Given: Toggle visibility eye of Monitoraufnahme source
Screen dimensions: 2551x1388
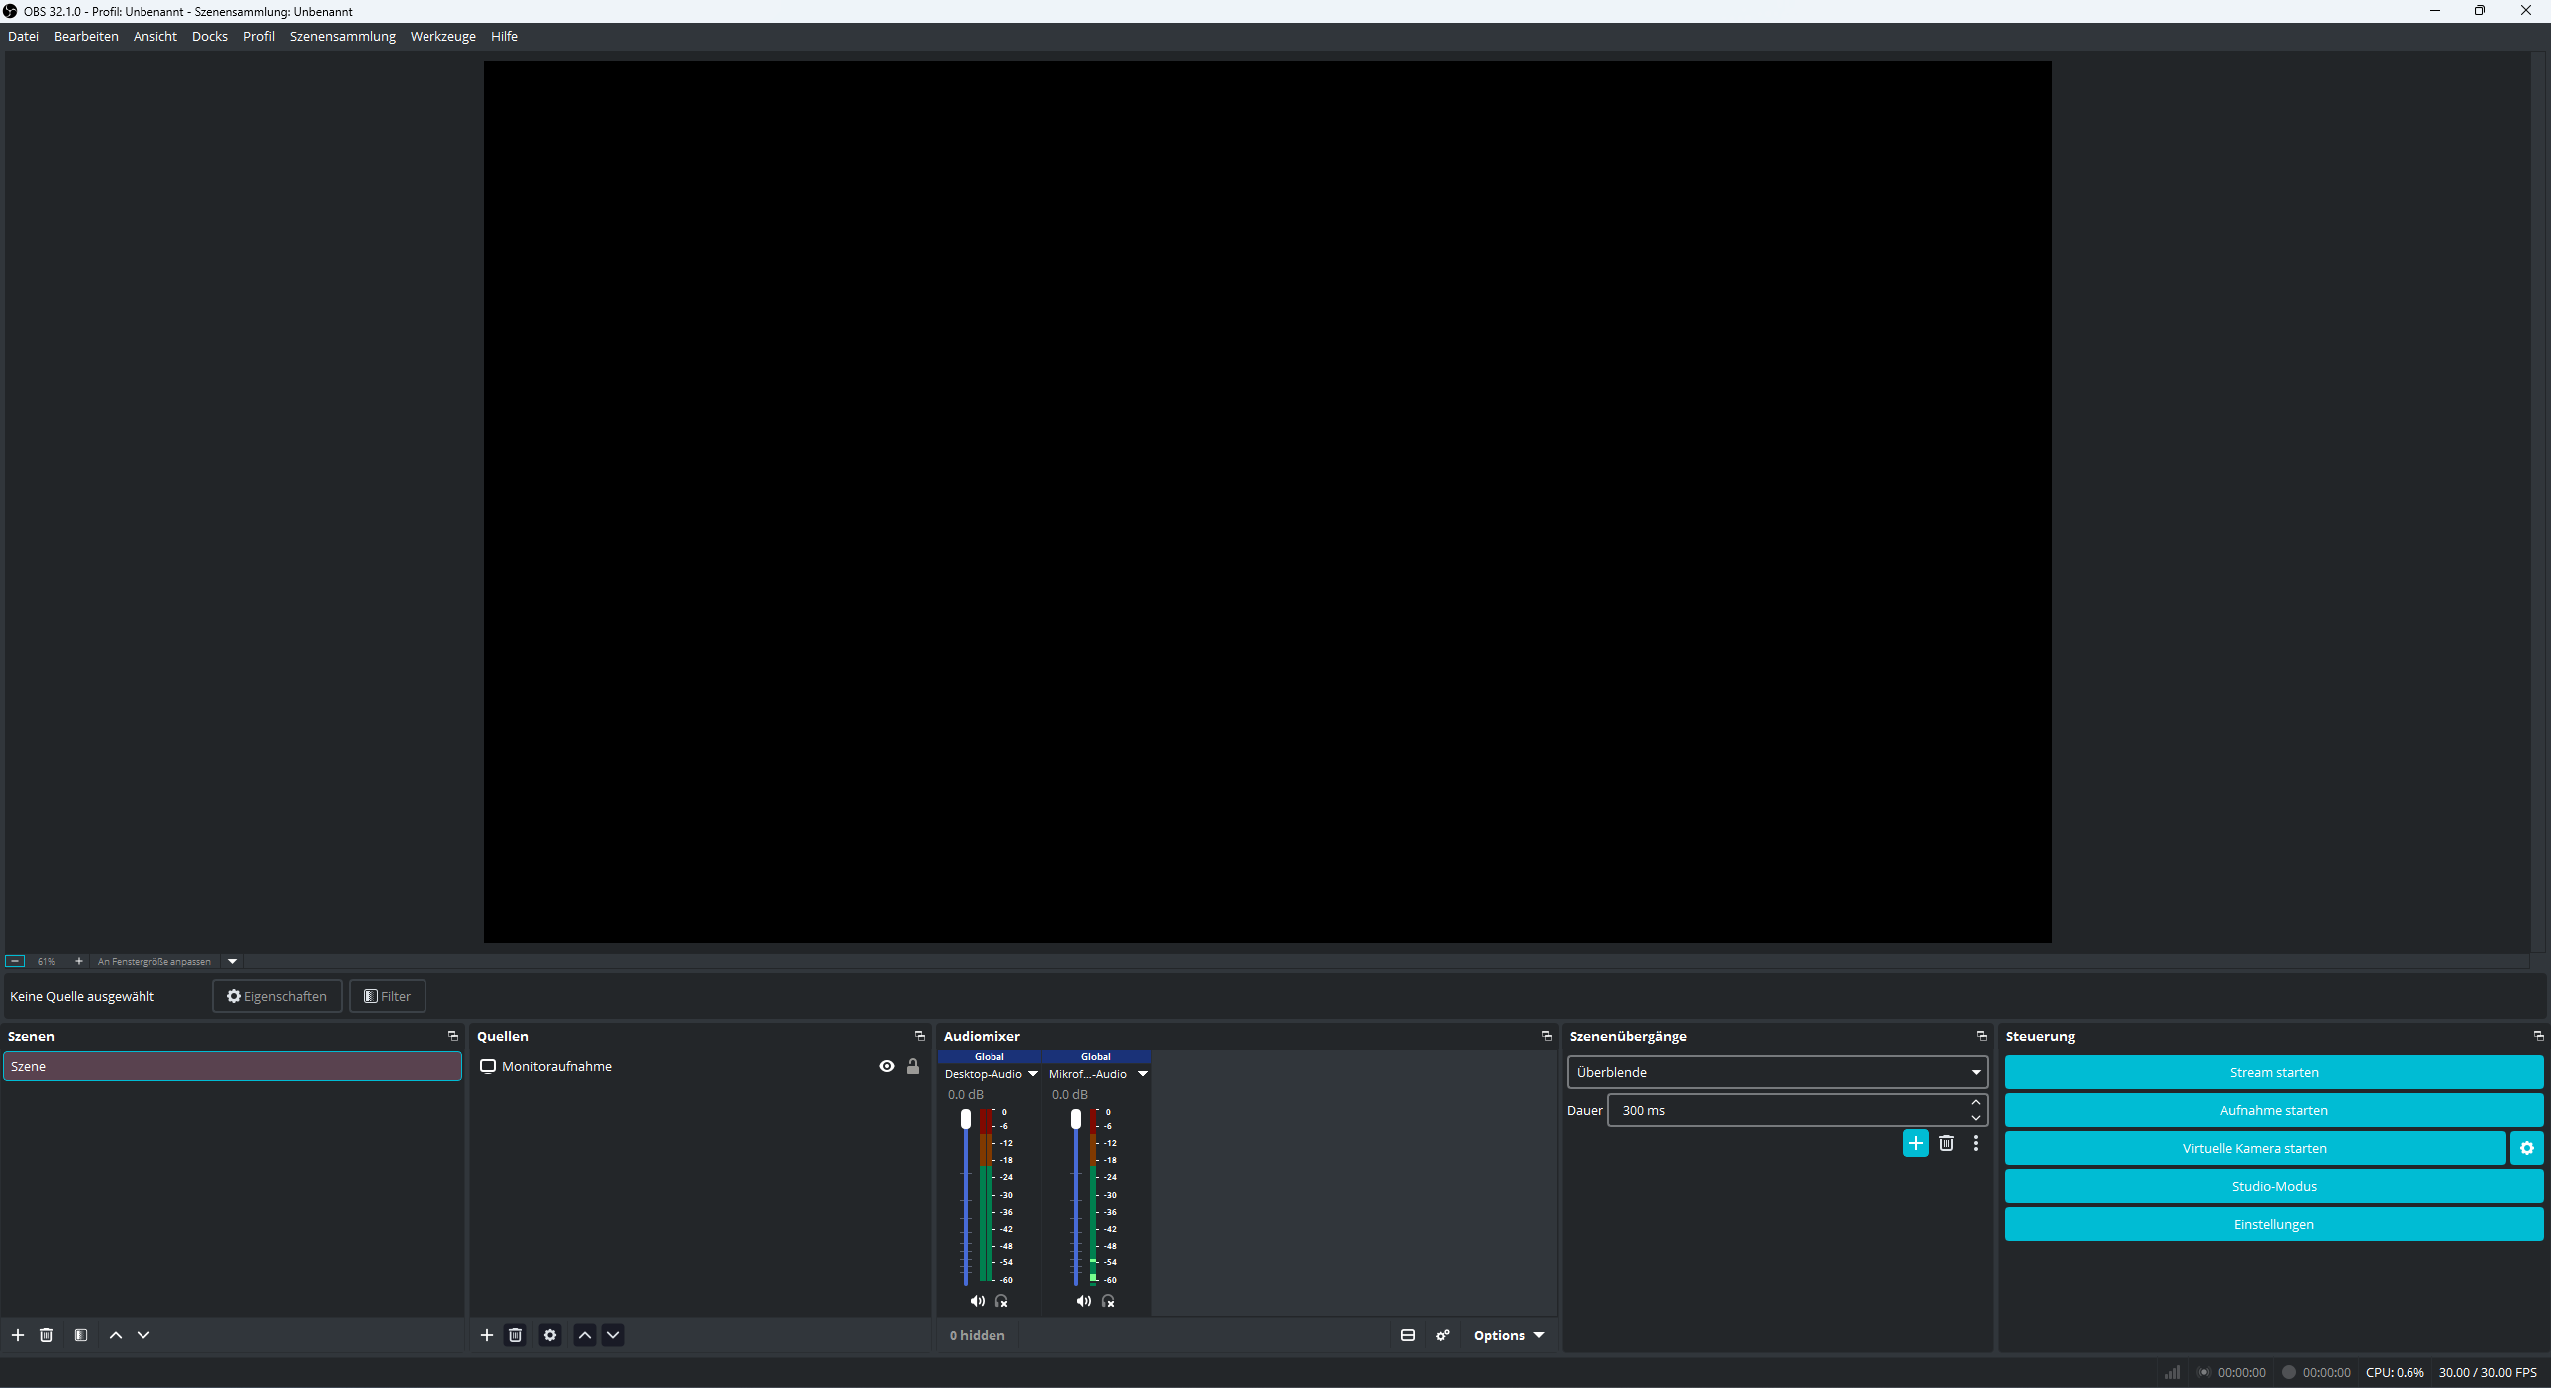Looking at the screenshot, I should pyautogui.click(x=887, y=1066).
